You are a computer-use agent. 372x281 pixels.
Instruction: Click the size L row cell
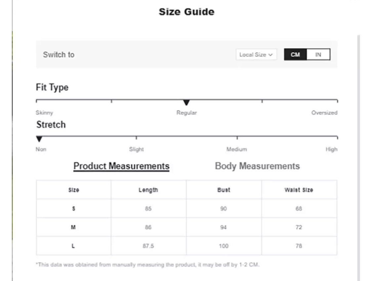73,246
